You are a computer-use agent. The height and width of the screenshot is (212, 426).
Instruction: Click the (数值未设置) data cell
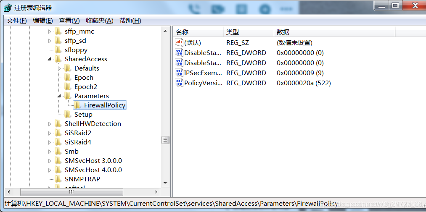[294, 42]
